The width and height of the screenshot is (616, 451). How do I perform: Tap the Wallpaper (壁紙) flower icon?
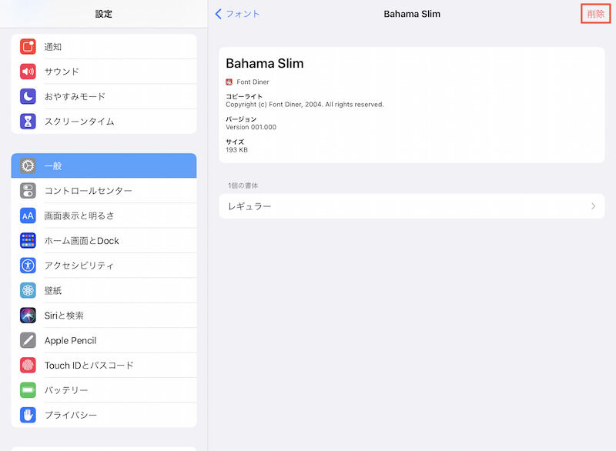coord(28,290)
